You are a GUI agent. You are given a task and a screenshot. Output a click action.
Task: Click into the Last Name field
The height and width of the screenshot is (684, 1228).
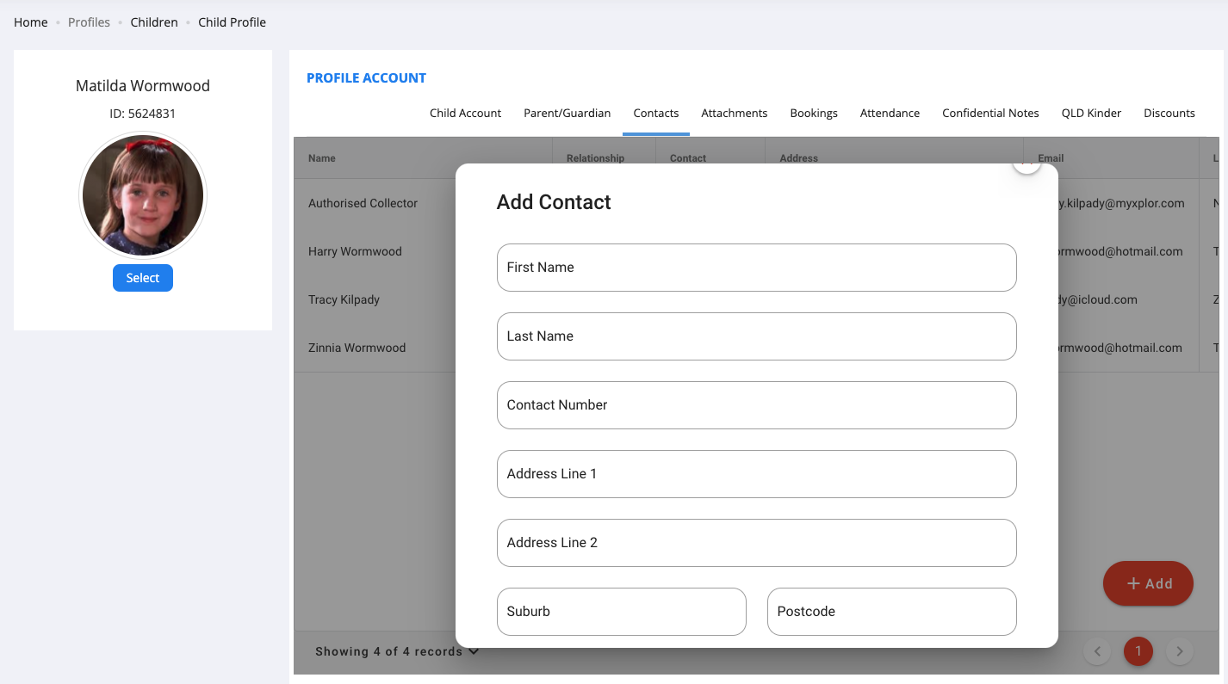pyautogui.click(x=757, y=336)
